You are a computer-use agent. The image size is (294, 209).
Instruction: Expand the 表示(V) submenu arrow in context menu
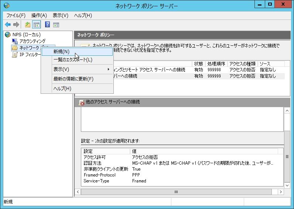point(108,69)
